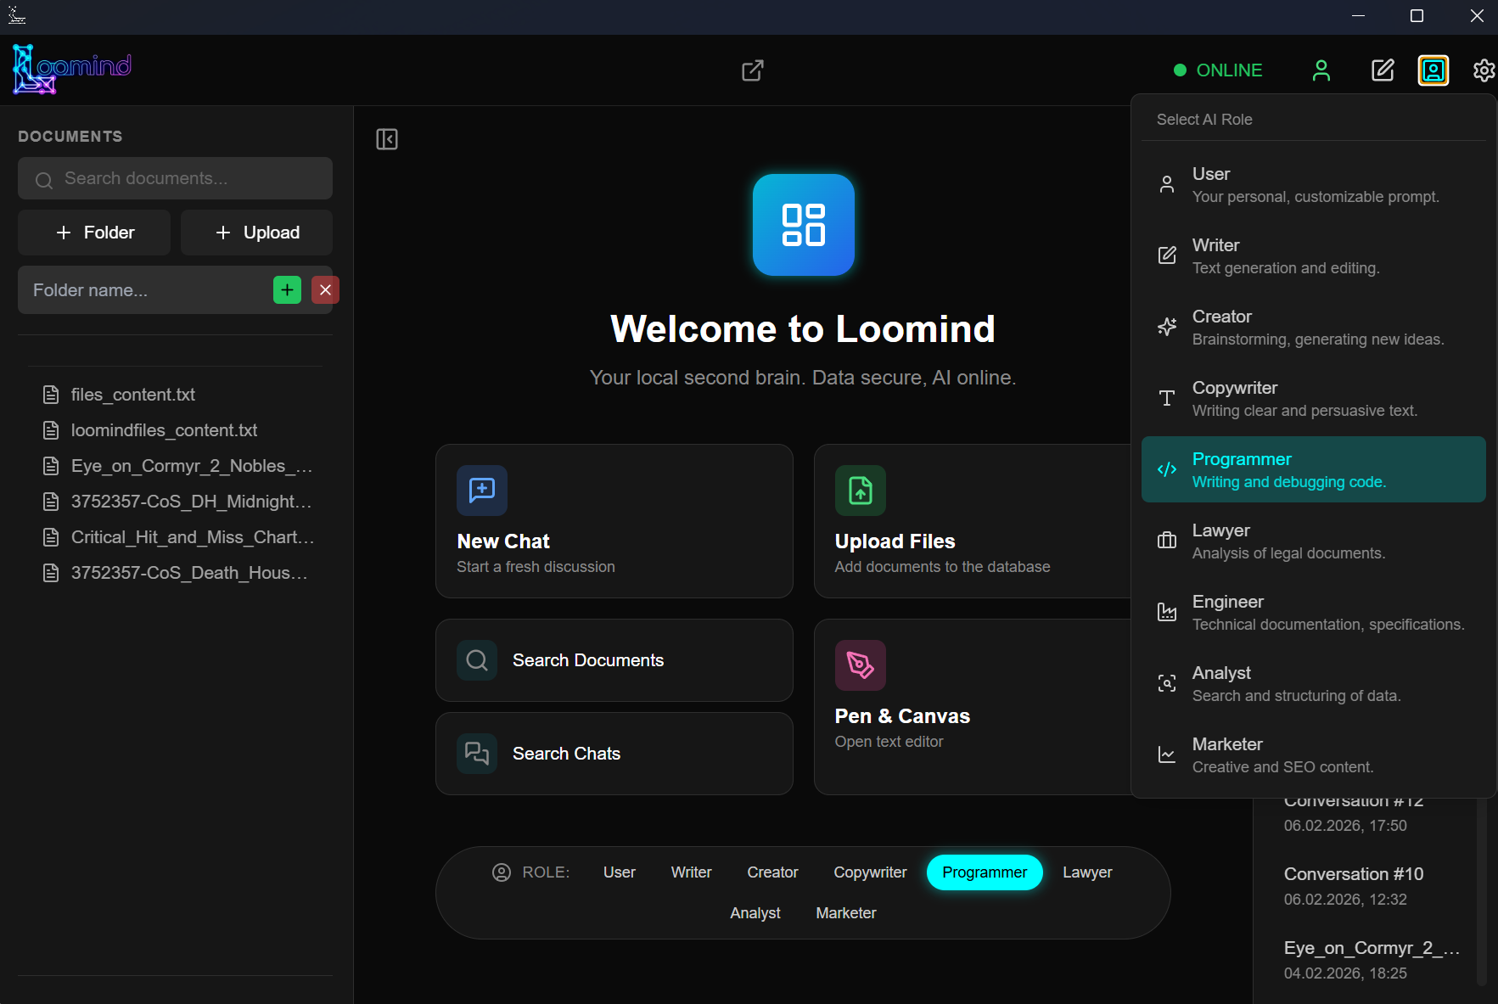Toggle the AI role selector icon
Viewport: 1498px width, 1004px height.
1433,70
